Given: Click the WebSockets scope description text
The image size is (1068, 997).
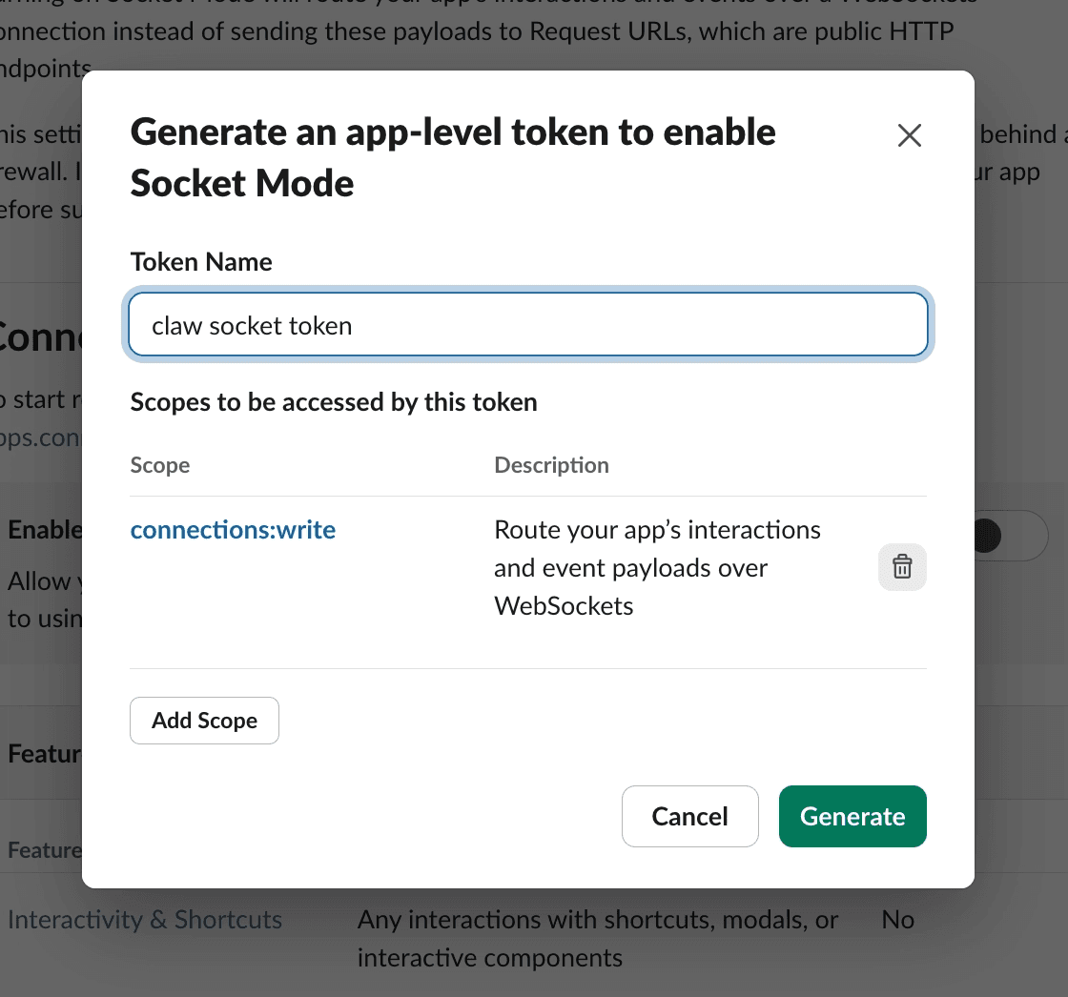Looking at the screenshot, I should click(x=657, y=568).
